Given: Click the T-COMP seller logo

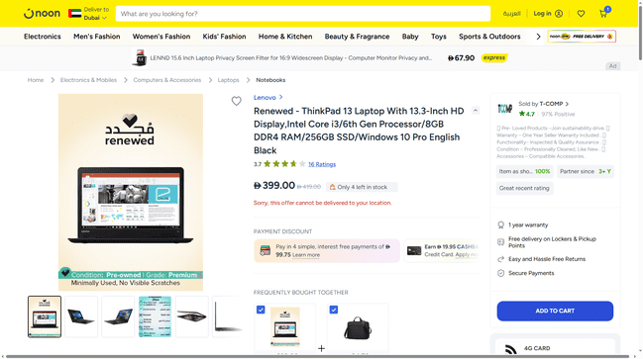Looking at the screenshot, I should tap(505, 109).
